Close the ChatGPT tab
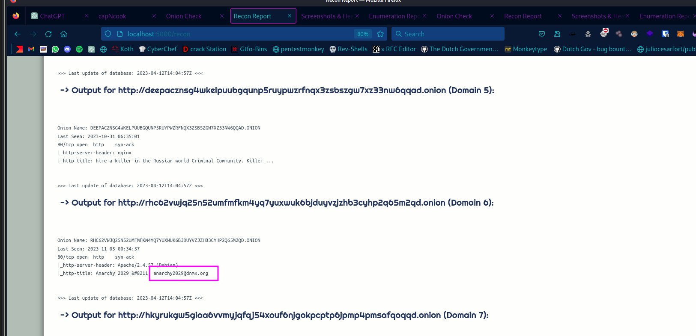This screenshot has width=696, height=336. pyautogui.click(x=87, y=16)
